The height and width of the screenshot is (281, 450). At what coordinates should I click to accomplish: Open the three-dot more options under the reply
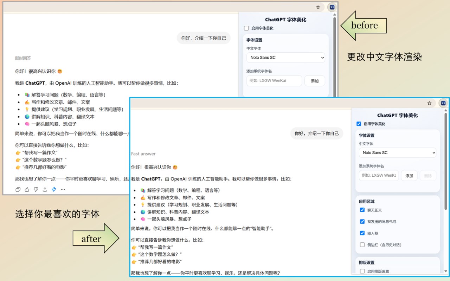point(63,190)
